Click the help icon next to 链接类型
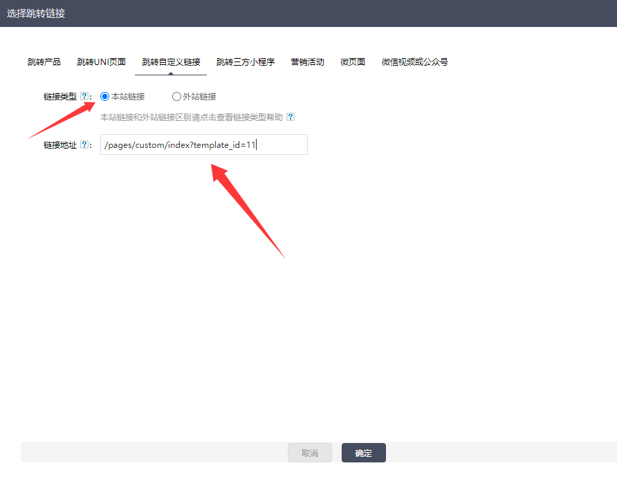 [x=84, y=97]
